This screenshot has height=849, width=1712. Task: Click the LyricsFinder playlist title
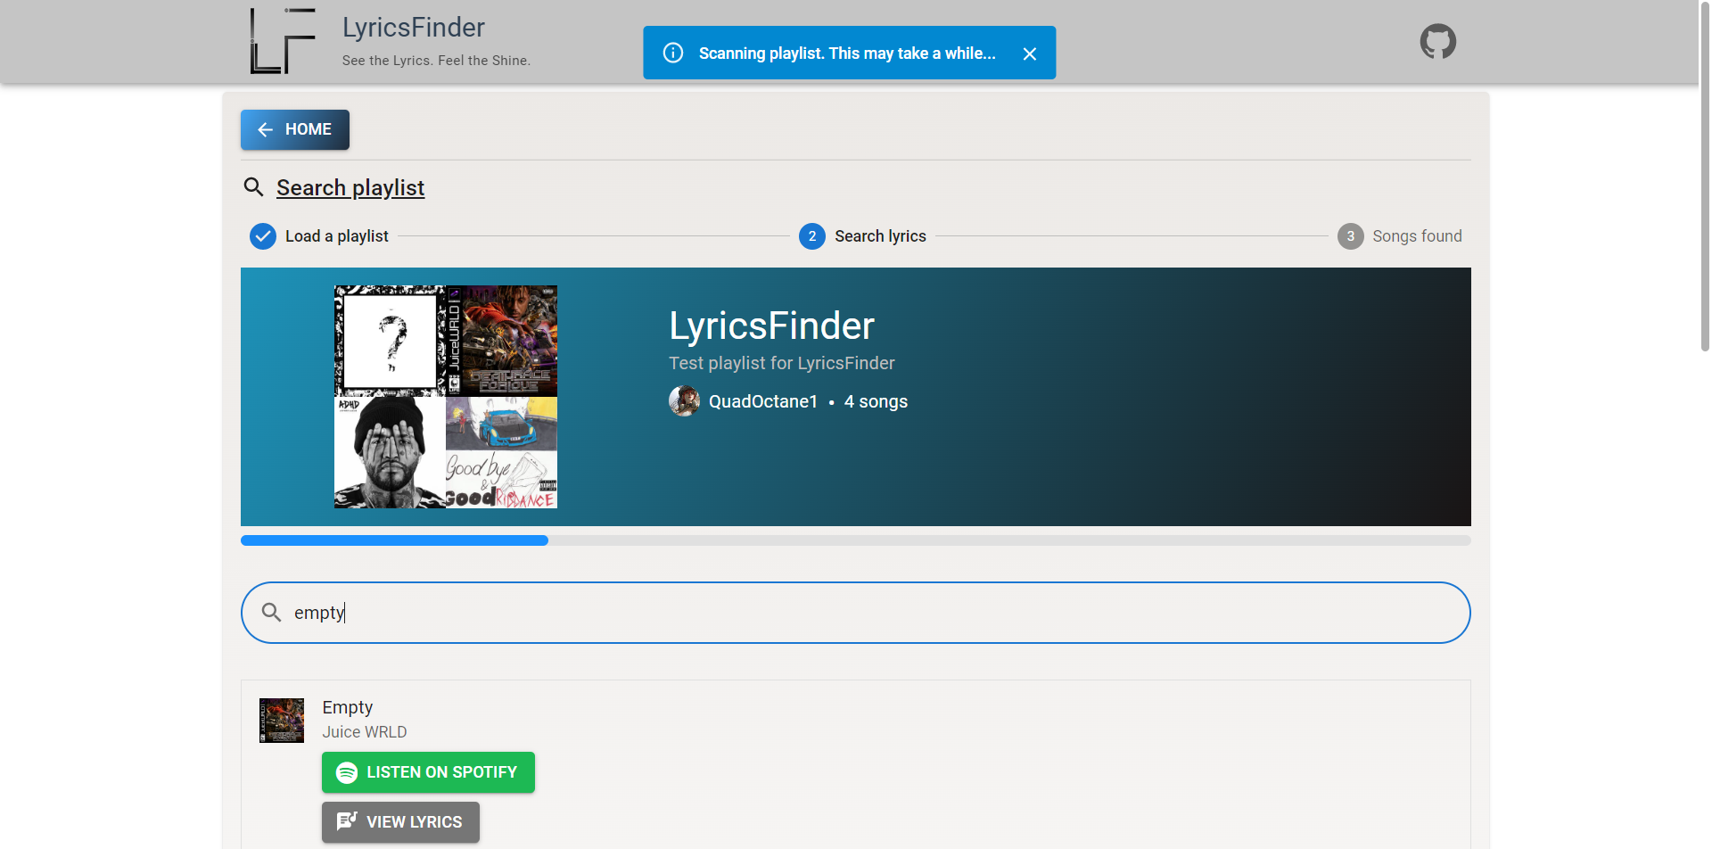(x=771, y=326)
